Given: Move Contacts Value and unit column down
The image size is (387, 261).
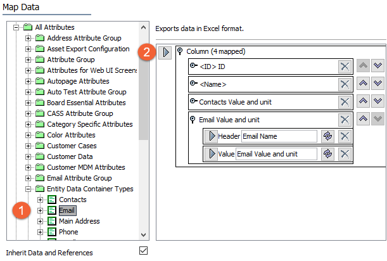Looking at the screenshot, I should (x=378, y=101).
